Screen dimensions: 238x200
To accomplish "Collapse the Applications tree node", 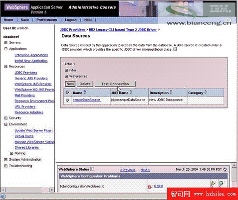I will click(x=6, y=49).
